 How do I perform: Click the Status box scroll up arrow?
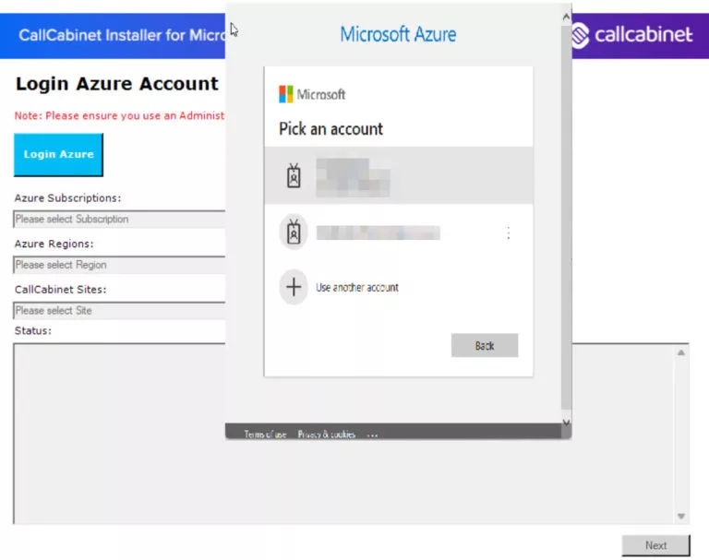pos(681,352)
